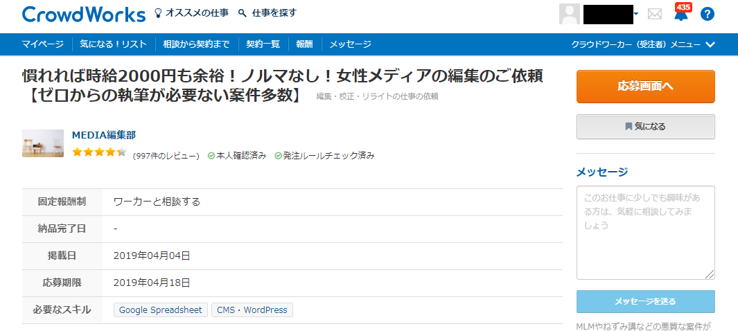The height and width of the screenshot is (331, 738).
Task: Open 仕事を探す link
Action: [x=274, y=13]
